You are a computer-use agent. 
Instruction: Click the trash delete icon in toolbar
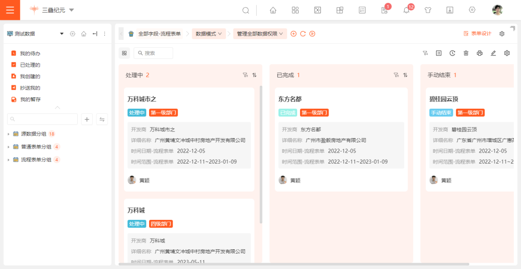tap(466, 53)
